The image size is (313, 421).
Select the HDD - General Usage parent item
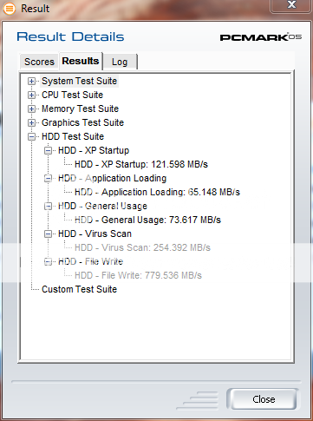[x=102, y=206]
